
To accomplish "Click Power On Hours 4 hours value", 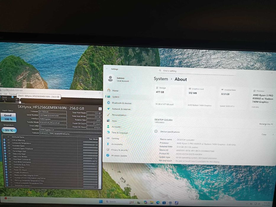I will pos(94,127).
